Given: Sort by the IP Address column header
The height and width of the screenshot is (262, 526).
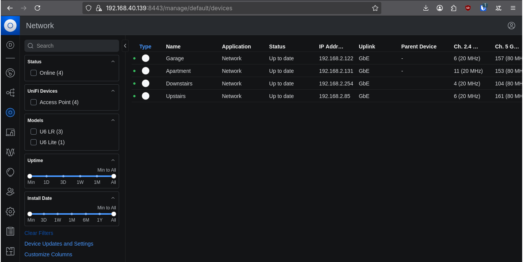Looking at the screenshot, I should 331,47.
